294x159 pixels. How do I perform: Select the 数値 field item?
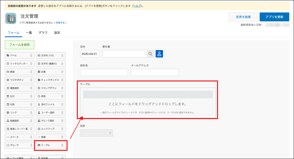tap(19, 72)
